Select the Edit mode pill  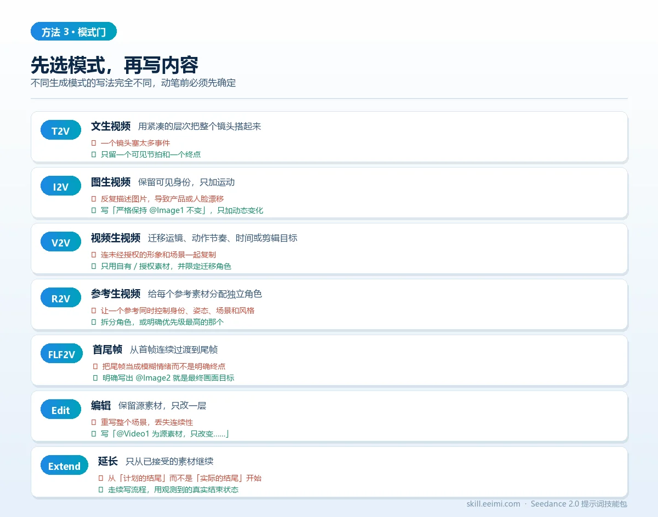point(61,410)
